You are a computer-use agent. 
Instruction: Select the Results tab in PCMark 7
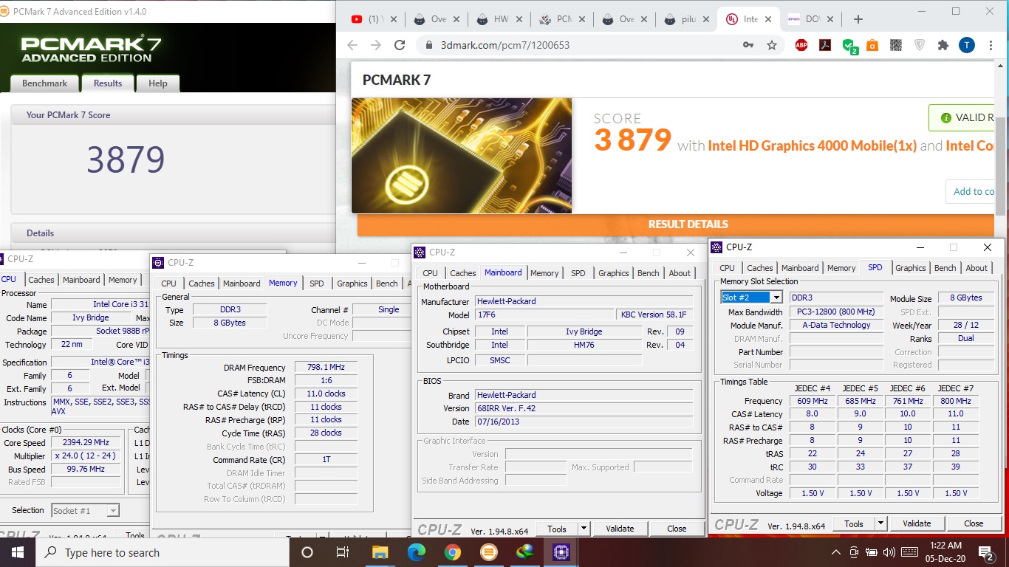[x=107, y=83]
